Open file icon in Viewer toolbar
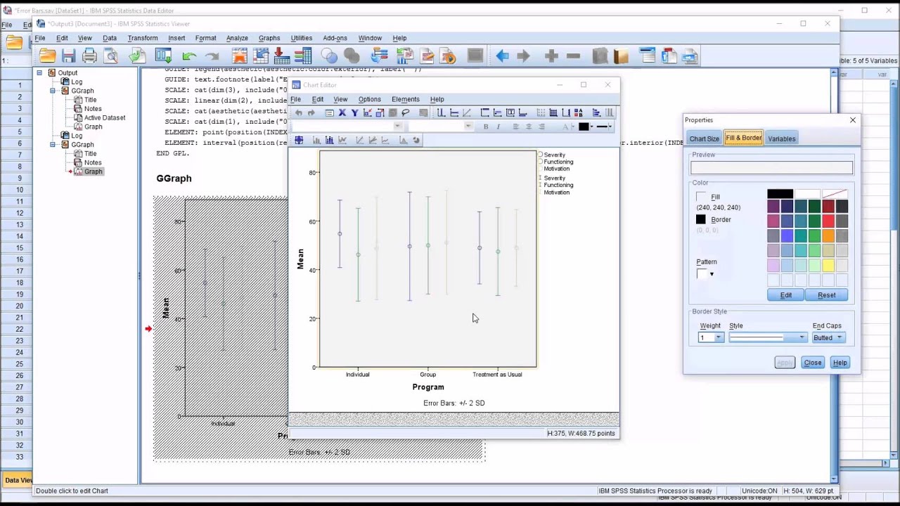Image resolution: width=900 pixels, height=506 pixels. tap(47, 56)
